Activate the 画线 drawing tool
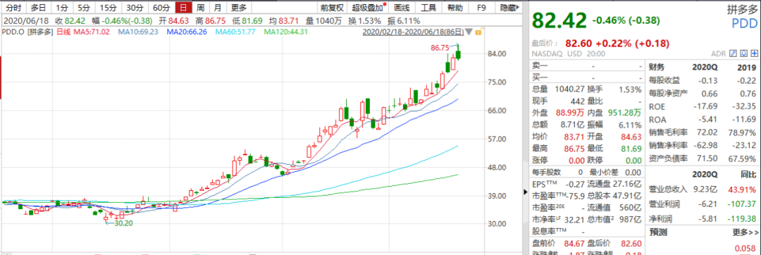 402,8
